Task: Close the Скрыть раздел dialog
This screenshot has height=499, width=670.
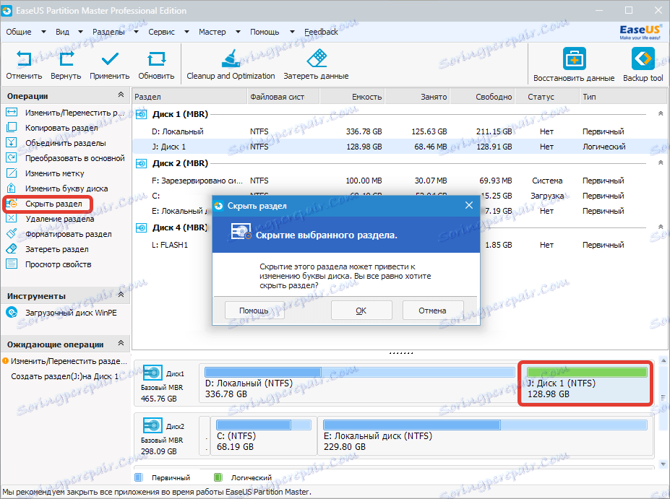Action: [x=469, y=205]
